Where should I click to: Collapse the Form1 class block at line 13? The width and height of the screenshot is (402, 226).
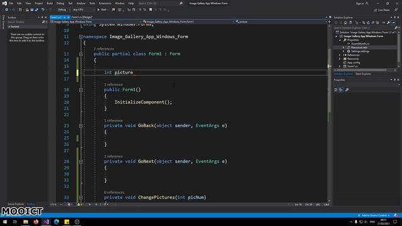[81, 54]
